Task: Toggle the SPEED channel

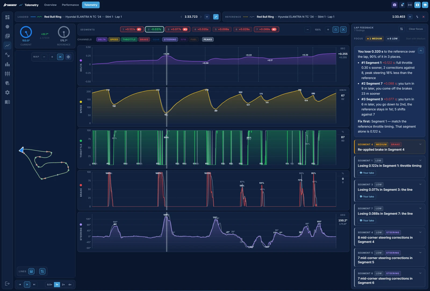Action: 114,39
